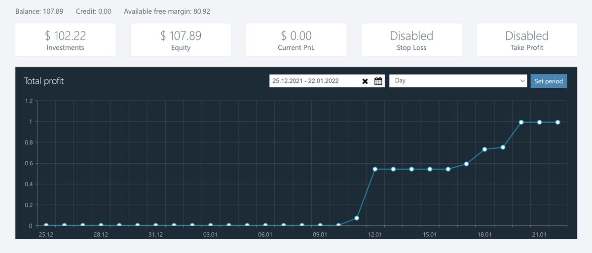Click the Total profit chart title

pyautogui.click(x=44, y=81)
